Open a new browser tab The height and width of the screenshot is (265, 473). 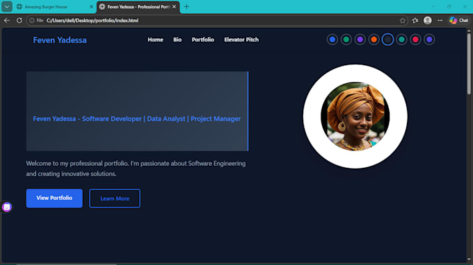tap(186, 7)
